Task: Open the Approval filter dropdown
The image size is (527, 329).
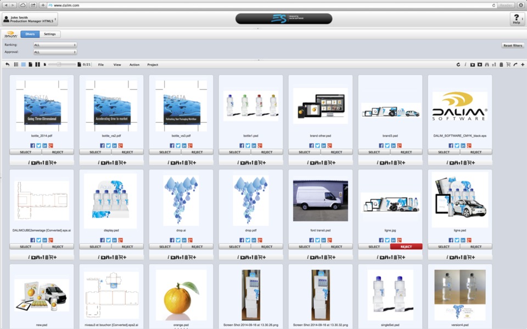Action: [55, 52]
